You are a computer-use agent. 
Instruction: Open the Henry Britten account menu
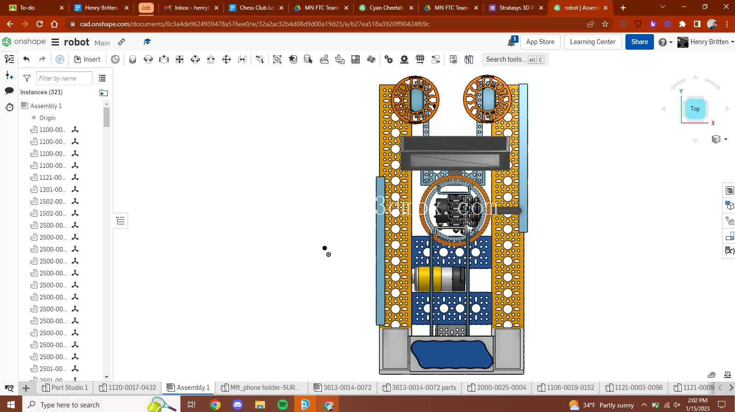[x=706, y=42]
